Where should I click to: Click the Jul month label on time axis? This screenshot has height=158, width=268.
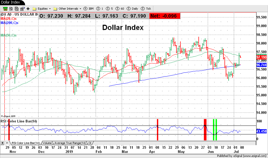(x=236, y=152)
